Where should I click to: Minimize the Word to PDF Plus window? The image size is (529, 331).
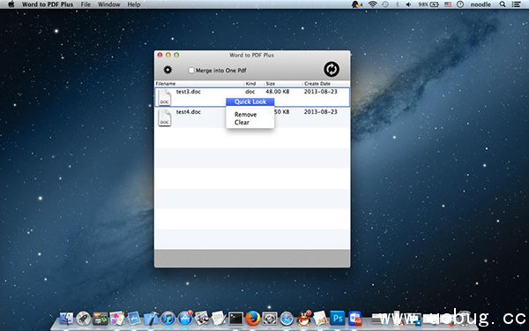click(168, 55)
